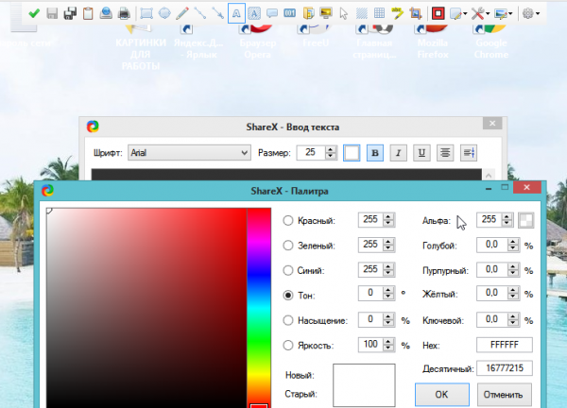Click the Размер size stepper arrows

coord(331,152)
